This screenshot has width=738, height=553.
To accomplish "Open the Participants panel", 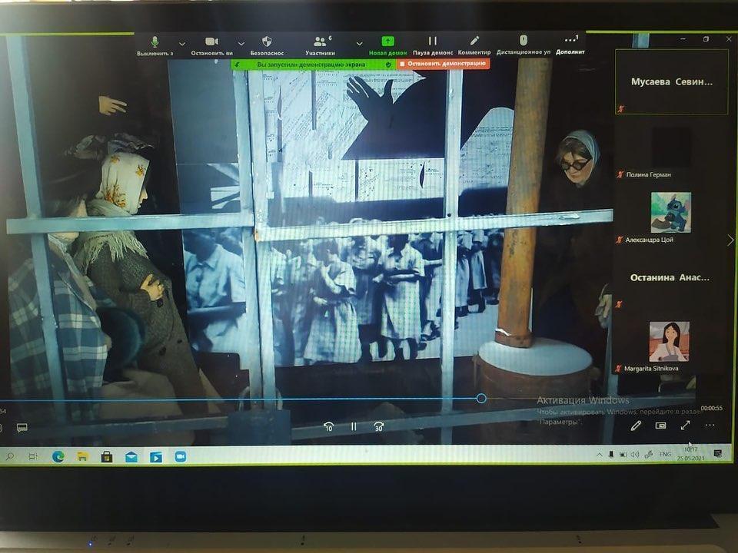I will point(320,42).
